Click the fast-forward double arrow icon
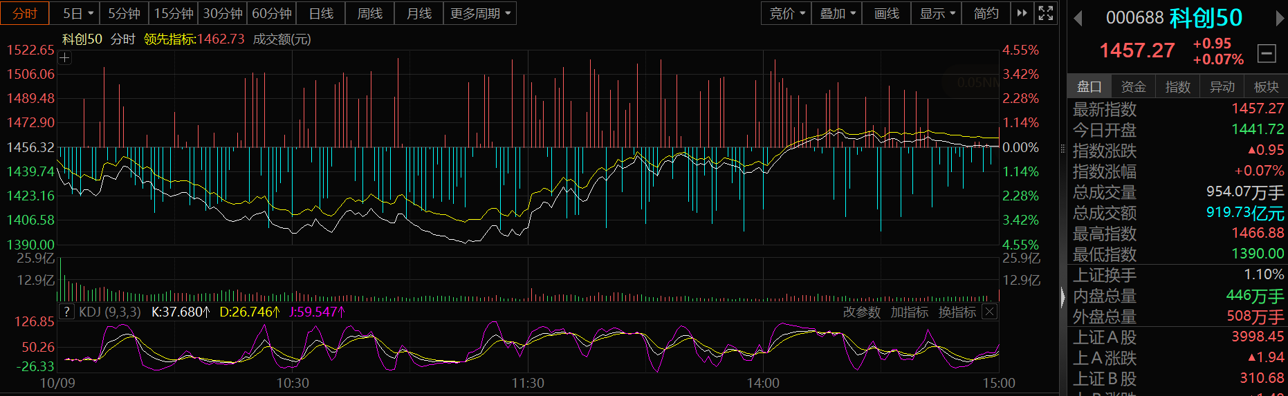 [x=1022, y=13]
